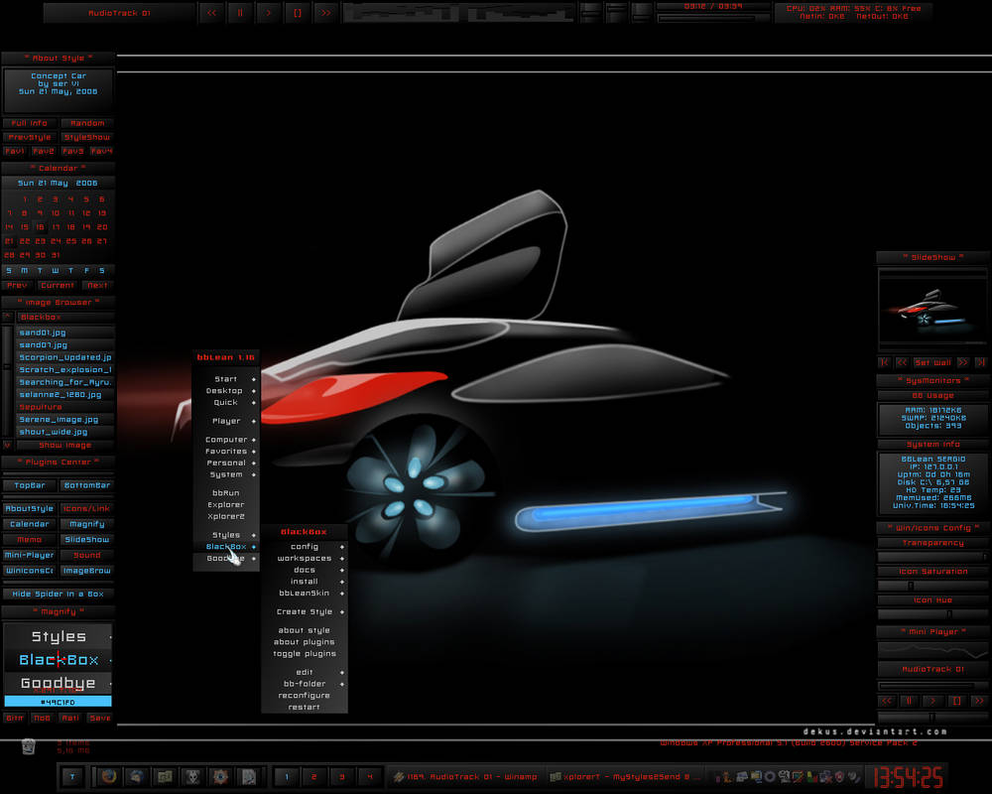Viewport: 992px width, 794px height.
Task: Adjust the Icon Hue slider
Action: tap(932, 614)
